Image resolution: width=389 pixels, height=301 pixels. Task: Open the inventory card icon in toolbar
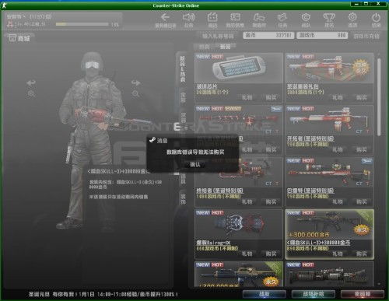click(x=235, y=18)
